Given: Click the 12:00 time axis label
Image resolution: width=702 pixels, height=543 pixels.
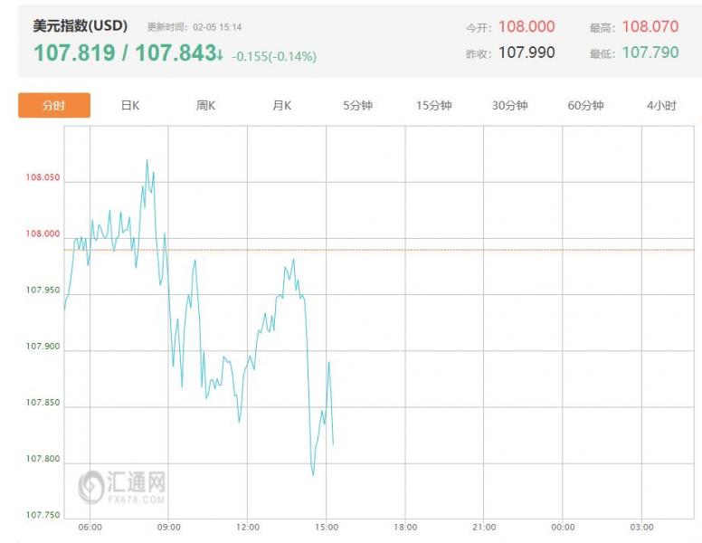Looking at the screenshot, I should pyautogui.click(x=247, y=528).
